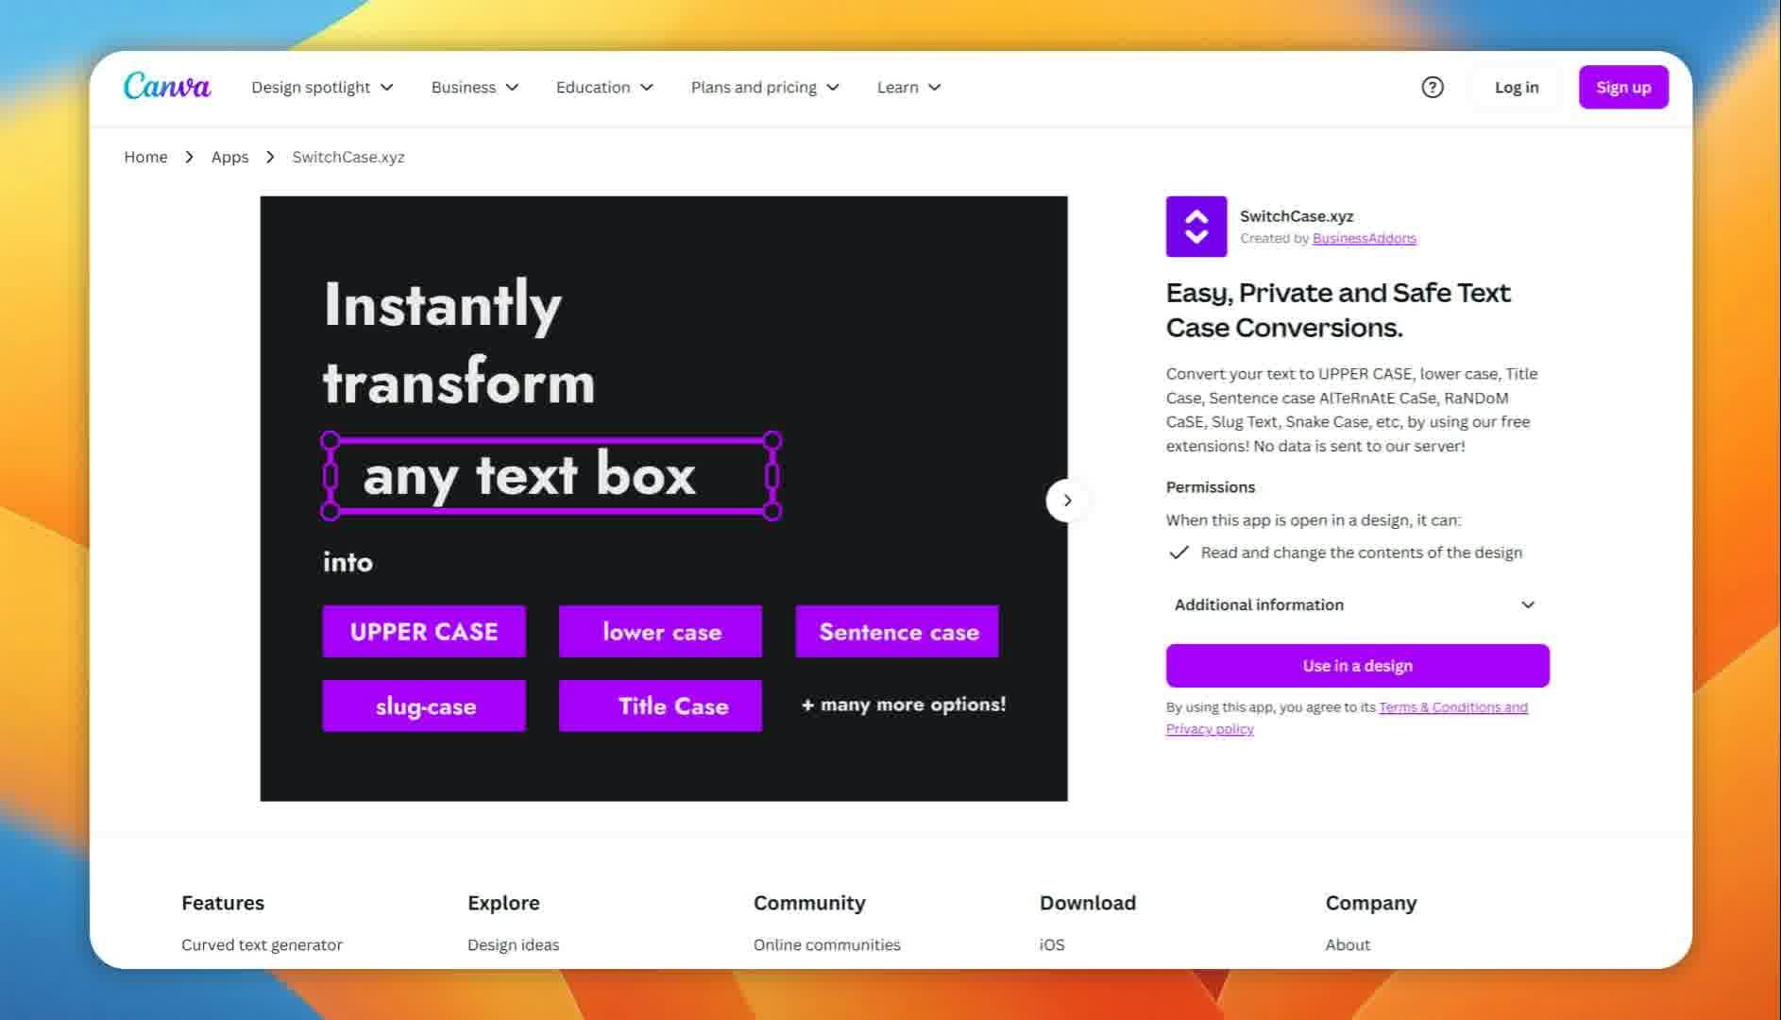Click the SwitchCase.xyz app icon
1781x1020 pixels.
(1196, 227)
